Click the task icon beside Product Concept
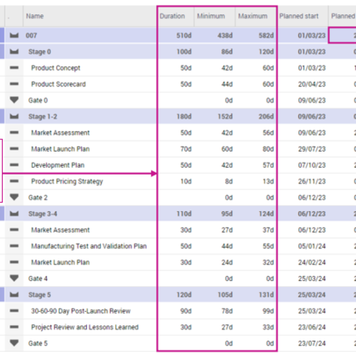The width and height of the screenshot is (356, 356). tap(14, 68)
